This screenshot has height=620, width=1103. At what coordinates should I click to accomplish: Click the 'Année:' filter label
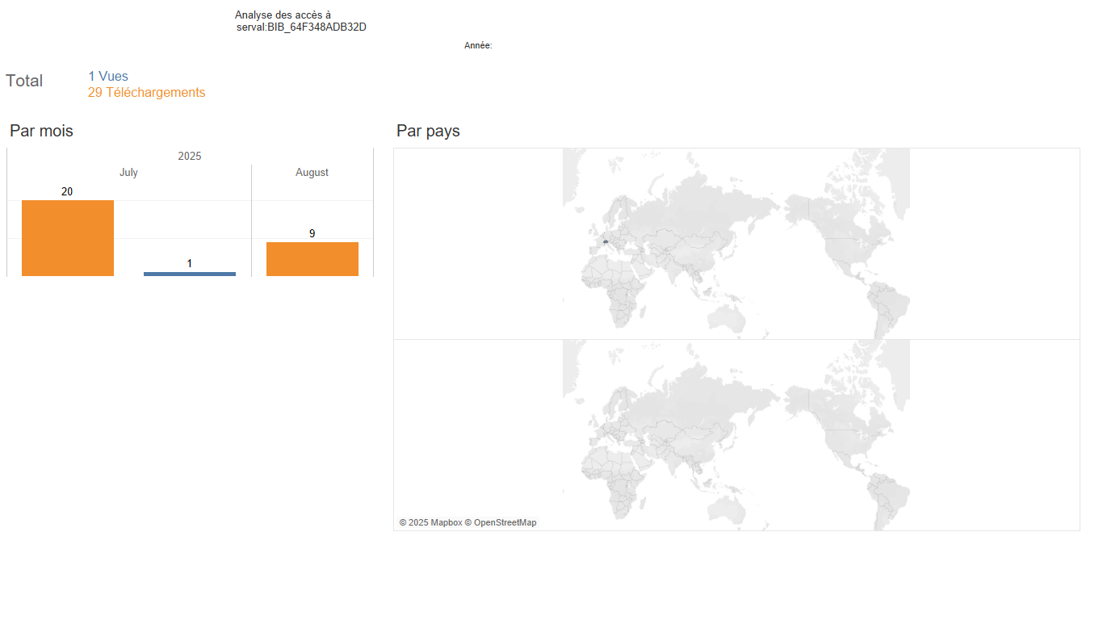478,46
